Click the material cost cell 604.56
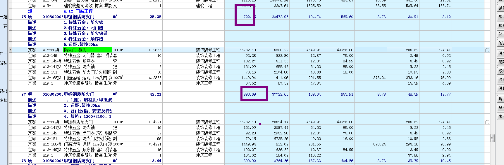504x165 pixels. (347, 161)
